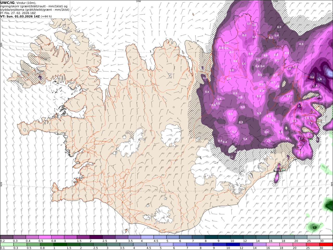Click dark green 1 swatch in bottom legend
The image size is (333, 250).
[x=60, y=245]
